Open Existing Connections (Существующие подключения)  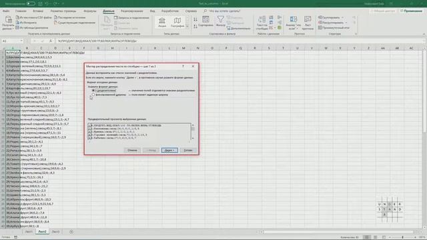point(75,23)
